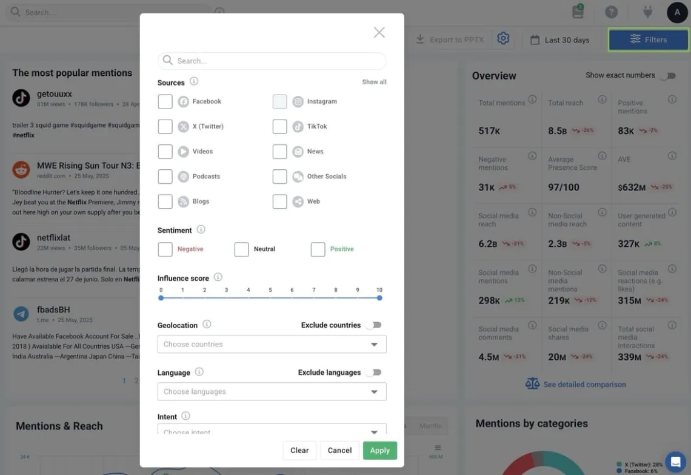The image size is (691, 475).
Task: Open the Mentions & Reach chart menu icon
Action: [x=438, y=448]
